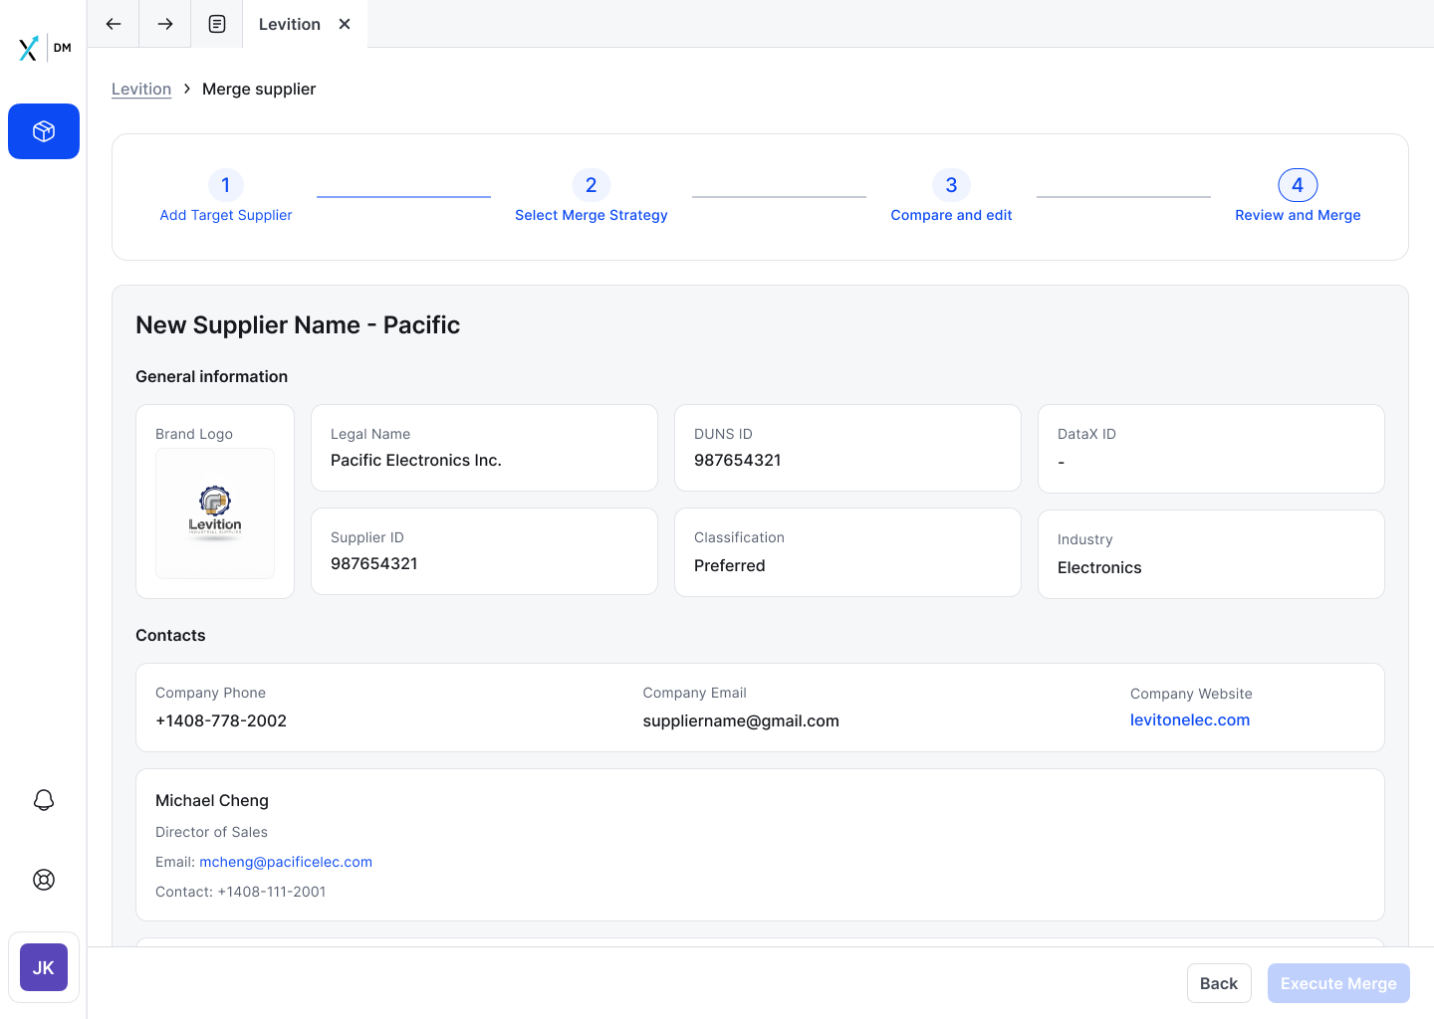1434x1019 pixels.
Task: Click the General information heading
Action: (211, 376)
